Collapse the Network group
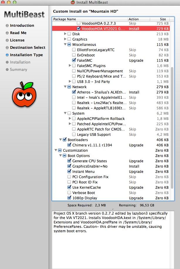The image size is (180, 269). 65,87
